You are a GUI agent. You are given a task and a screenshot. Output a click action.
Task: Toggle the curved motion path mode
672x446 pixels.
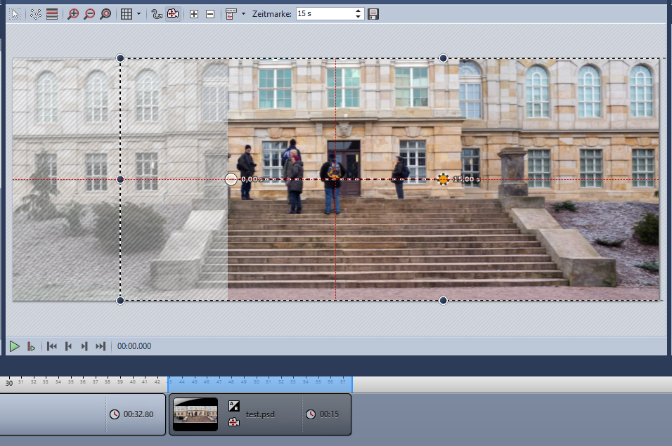point(157,14)
